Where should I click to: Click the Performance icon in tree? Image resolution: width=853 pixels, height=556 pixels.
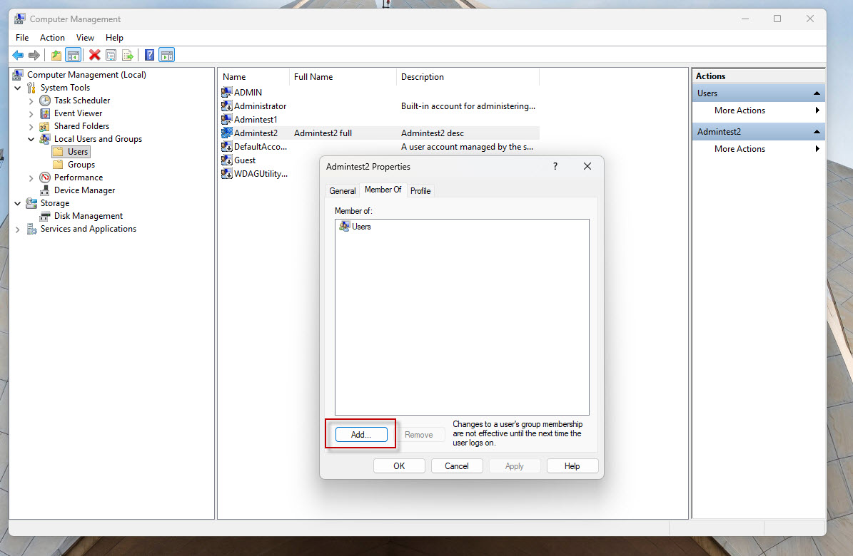coord(45,177)
